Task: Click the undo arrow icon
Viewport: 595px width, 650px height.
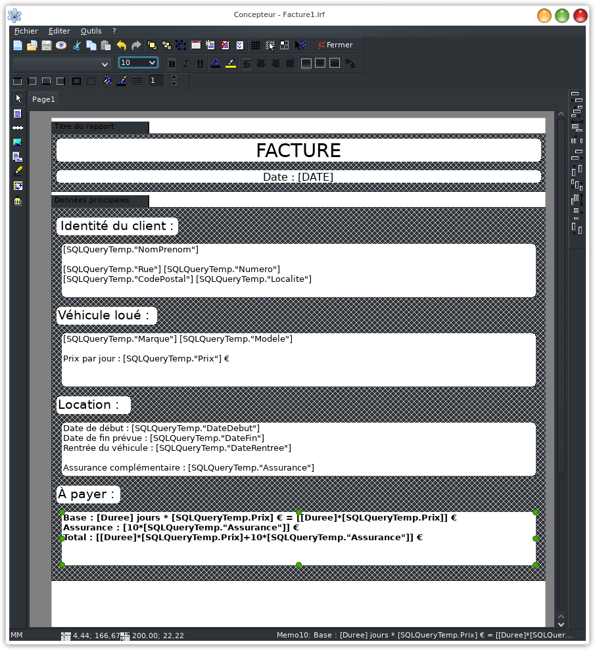Action: [x=122, y=45]
